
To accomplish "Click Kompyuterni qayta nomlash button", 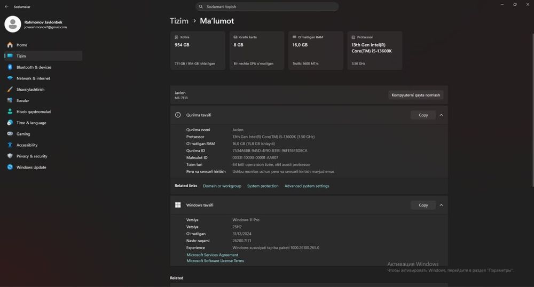I will 415,95.
